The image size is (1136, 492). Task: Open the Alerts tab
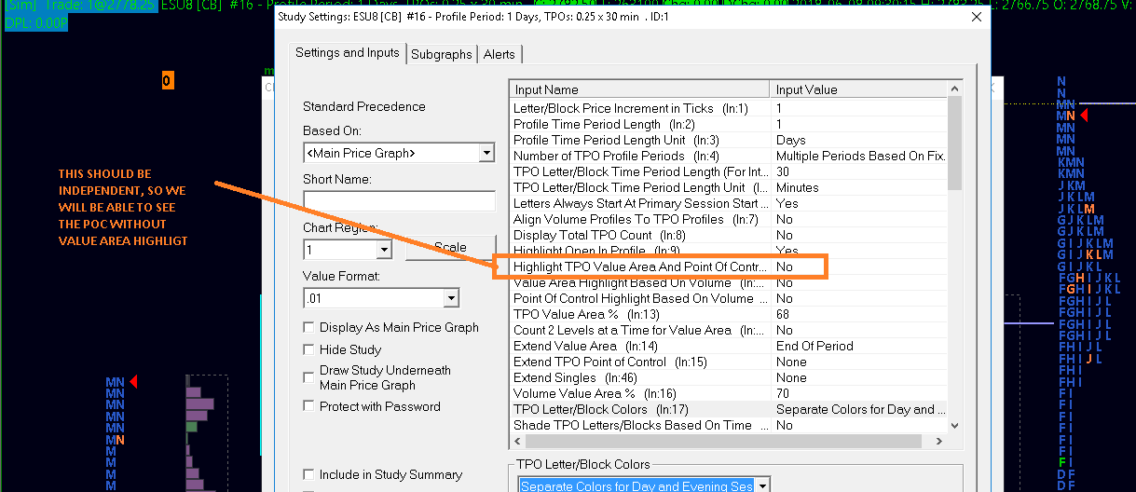[499, 54]
